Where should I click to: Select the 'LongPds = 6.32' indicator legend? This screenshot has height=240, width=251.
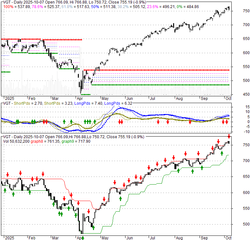click(118, 103)
